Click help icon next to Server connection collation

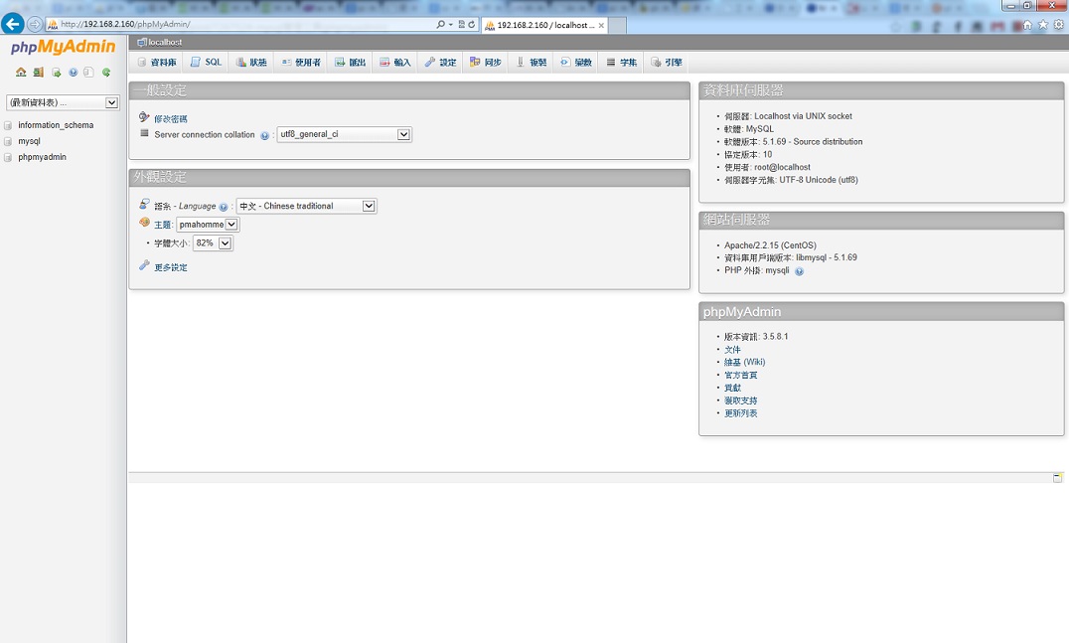[x=264, y=136]
